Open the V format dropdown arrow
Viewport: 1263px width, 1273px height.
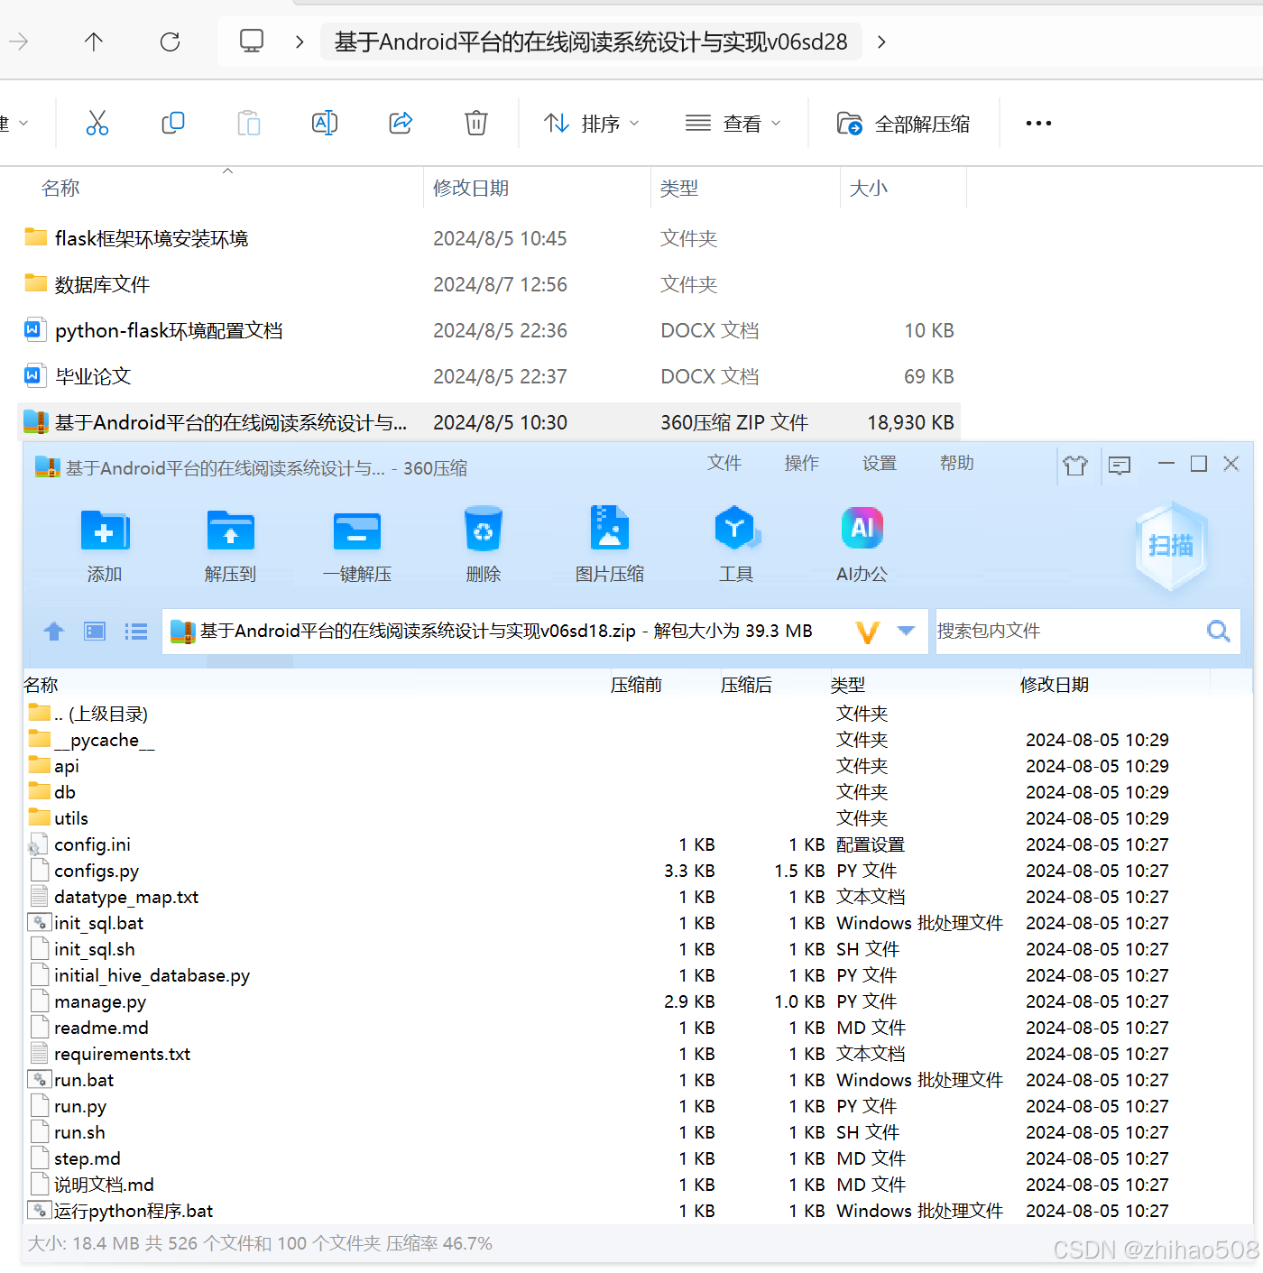point(906,632)
